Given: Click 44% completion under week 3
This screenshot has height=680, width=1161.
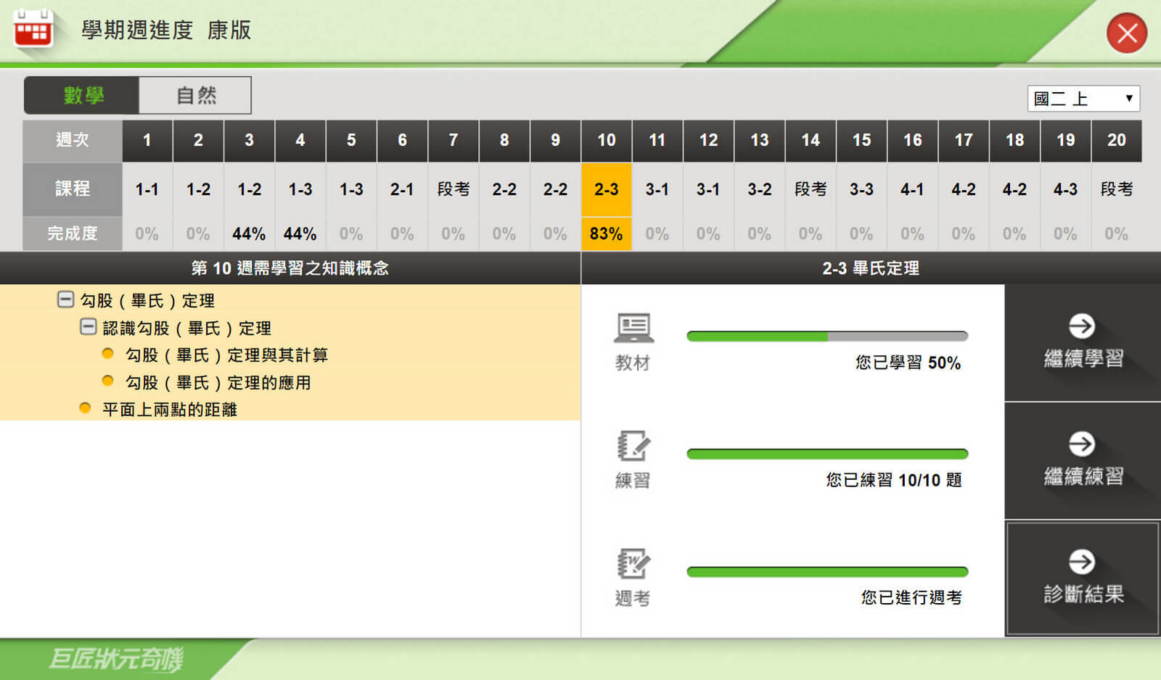Looking at the screenshot, I should point(249,233).
